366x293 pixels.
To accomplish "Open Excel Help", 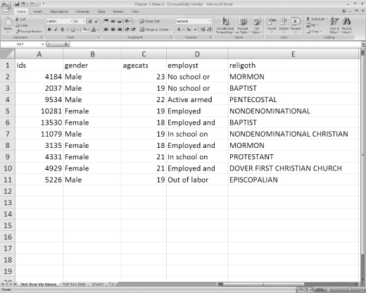I will coord(344,11).
